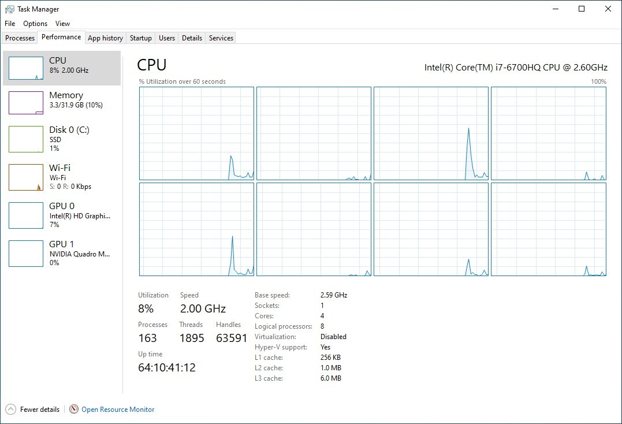Click the up time 64:10:41:12 value

166,367
